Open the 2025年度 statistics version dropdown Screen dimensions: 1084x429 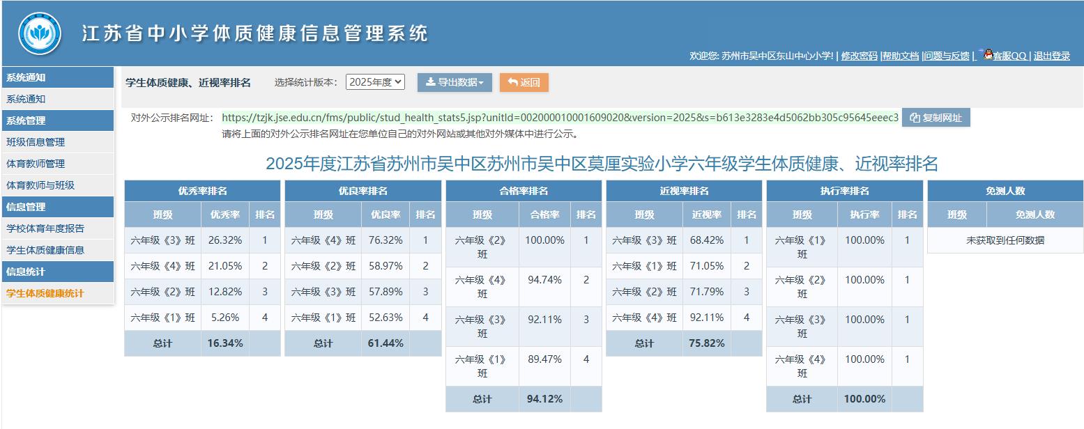(x=375, y=81)
